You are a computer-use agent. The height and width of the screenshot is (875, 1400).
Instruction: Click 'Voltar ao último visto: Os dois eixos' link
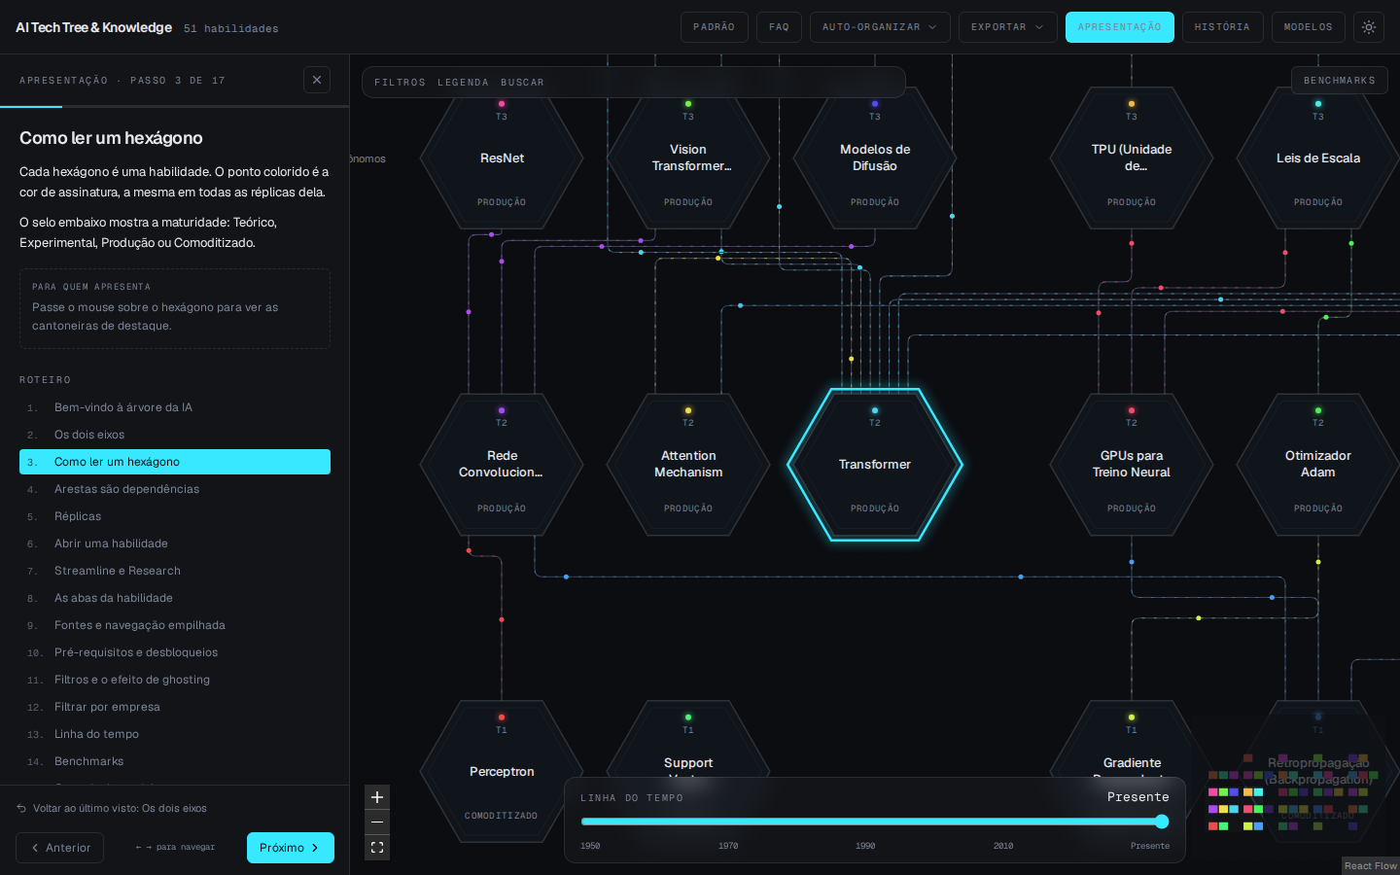(x=112, y=808)
